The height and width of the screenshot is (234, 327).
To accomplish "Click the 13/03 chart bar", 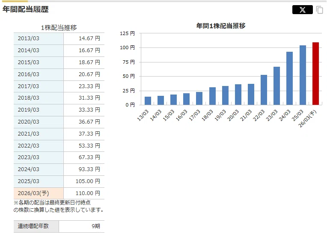I will point(148,101).
